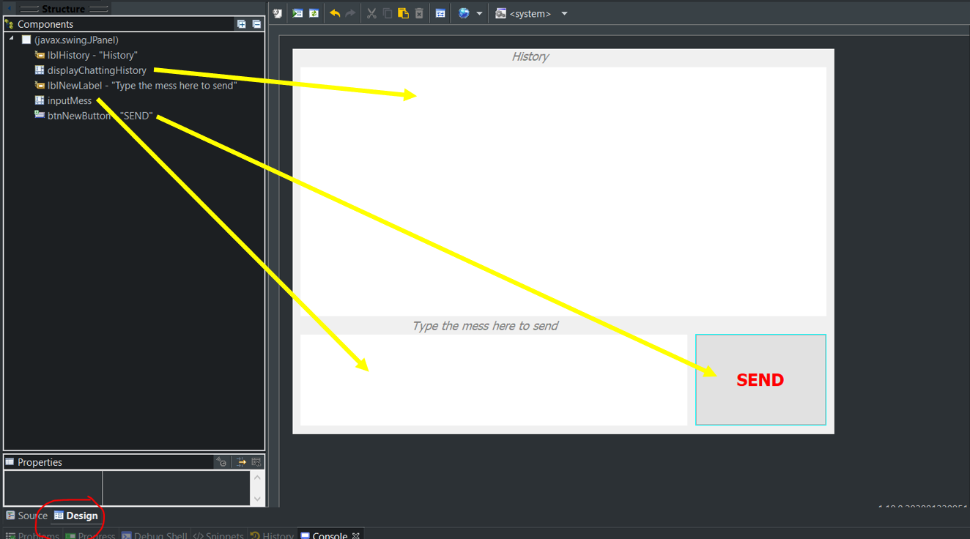This screenshot has height=539, width=970.
Task: Click the Properties panel scroll down arrow
Action: point(256,498)
